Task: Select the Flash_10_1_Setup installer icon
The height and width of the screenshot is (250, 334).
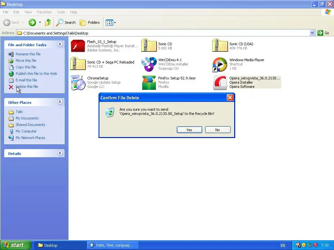Action: pos(78,46)
